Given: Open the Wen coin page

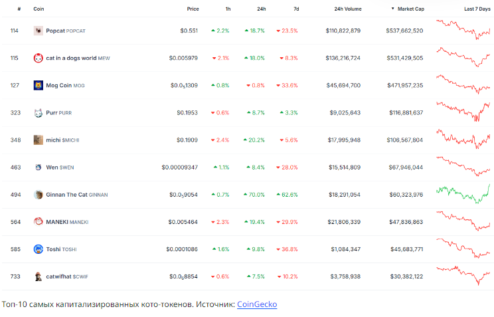Looking at the screenshot, I should tap(60, 167).
